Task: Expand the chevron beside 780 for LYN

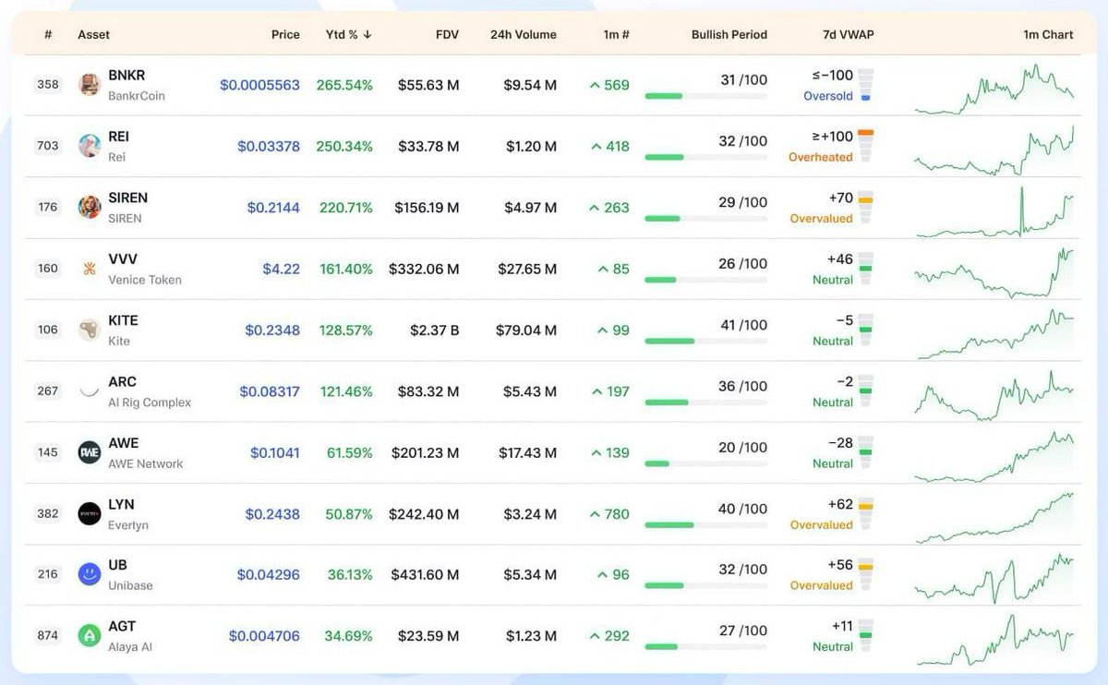Action: [x=595, y=513]
